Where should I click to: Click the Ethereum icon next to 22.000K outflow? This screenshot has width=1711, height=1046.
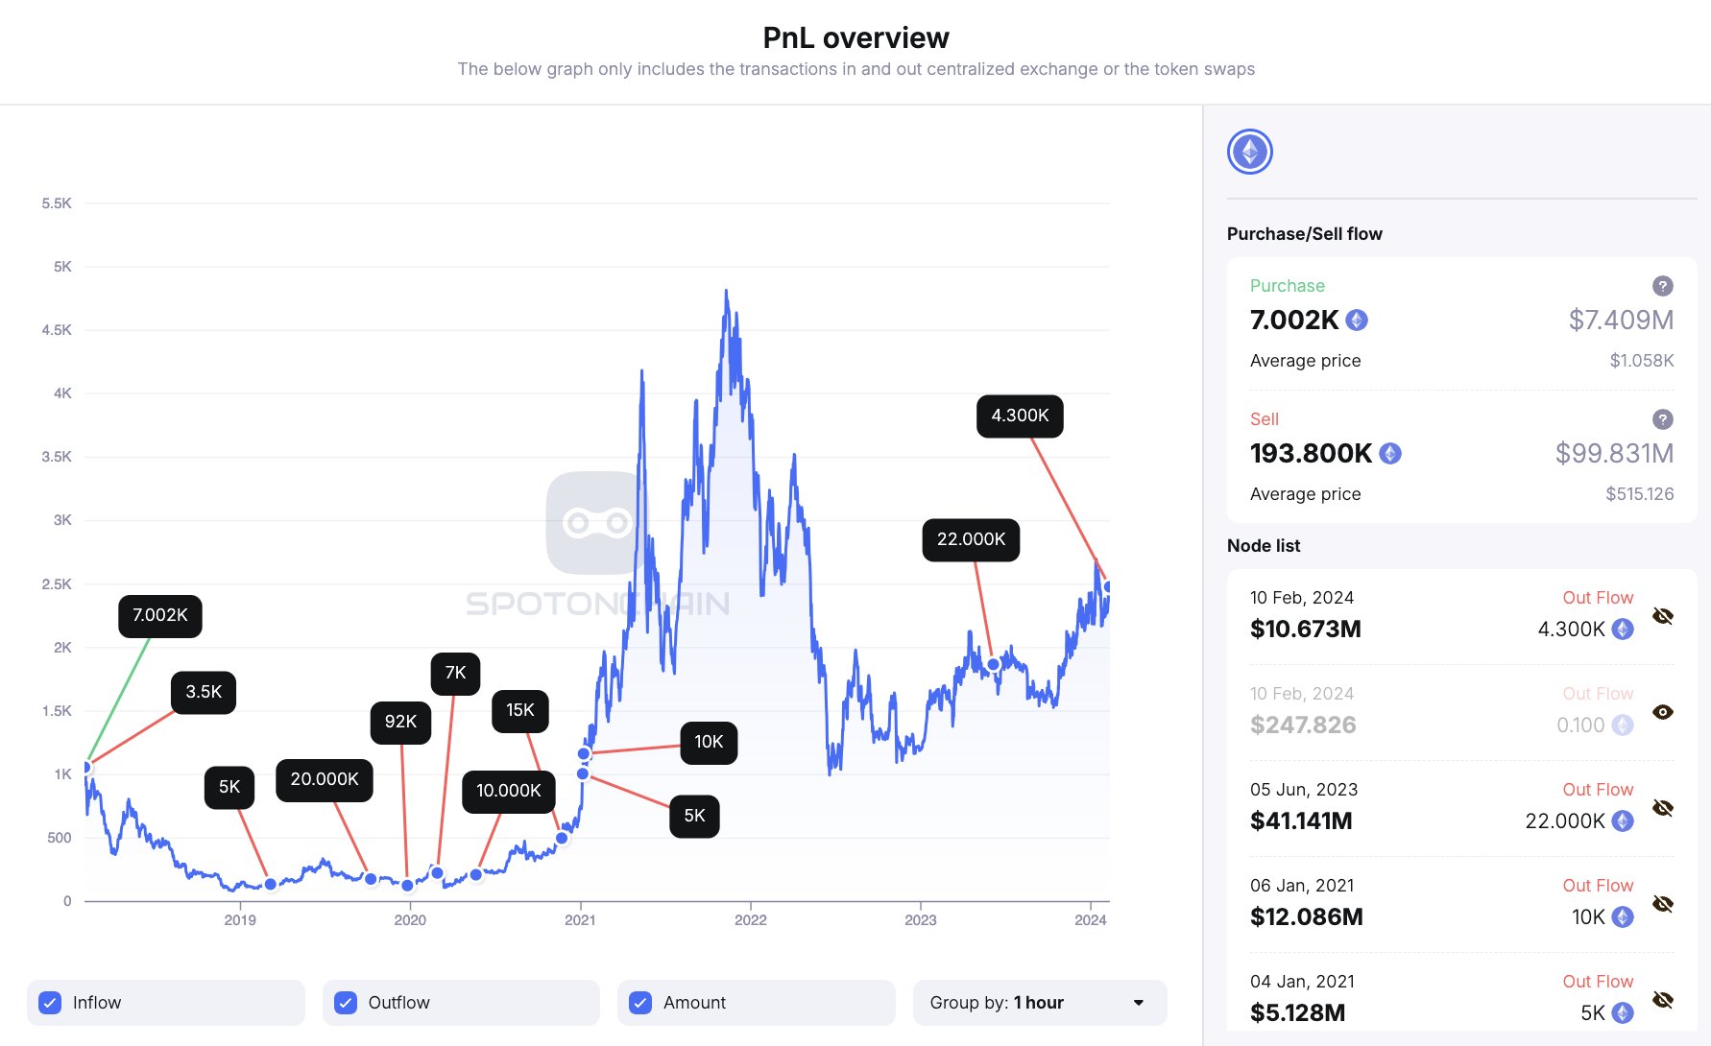[x=1623, y=821]
